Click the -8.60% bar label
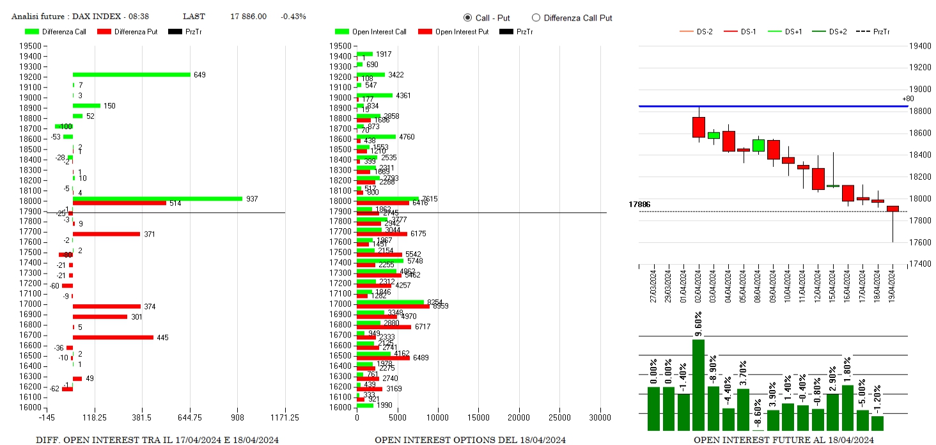The height and width of the screenshot is (445, 936). click(758, 414)
